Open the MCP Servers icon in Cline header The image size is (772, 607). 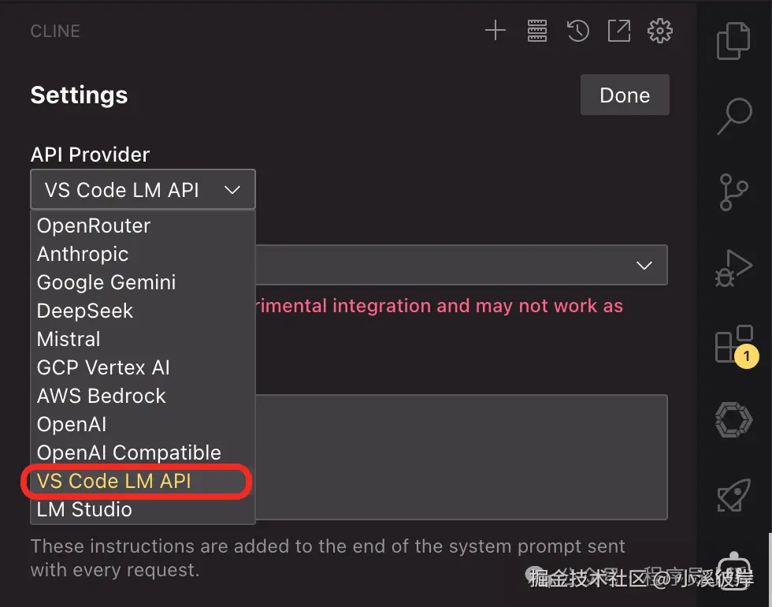[x=537, y=32]
